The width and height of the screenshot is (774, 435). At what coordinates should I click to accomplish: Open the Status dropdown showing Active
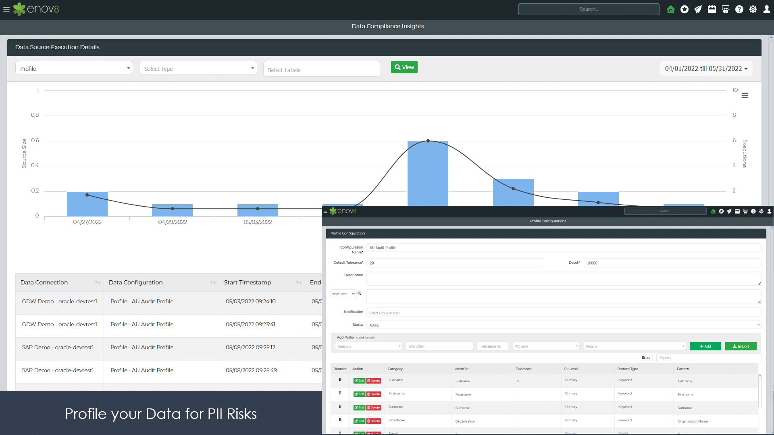pyautogui.click(x=564, y=325)
